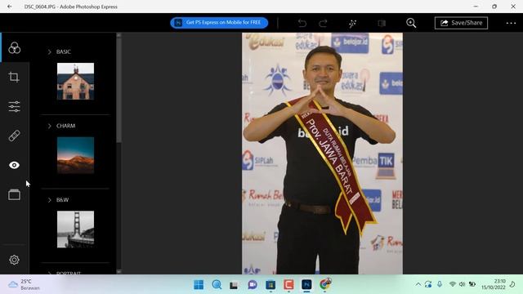Click the microphone tray icon
The image size is (523, 294).
pyautogui.click(x=440, y=284)
